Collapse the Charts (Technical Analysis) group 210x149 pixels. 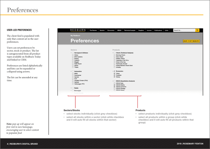click(113, 53)
